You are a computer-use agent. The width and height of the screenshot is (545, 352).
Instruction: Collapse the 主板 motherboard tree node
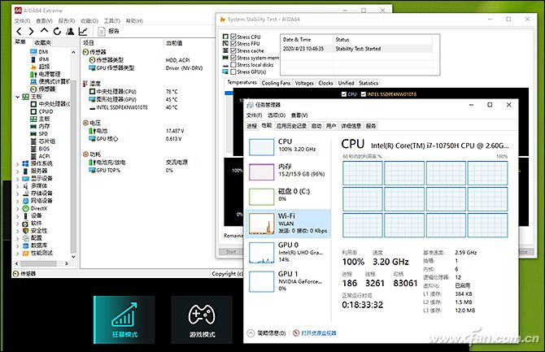17,97
